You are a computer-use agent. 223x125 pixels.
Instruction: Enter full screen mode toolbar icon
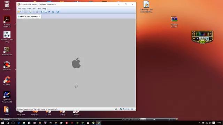(49, 12)
